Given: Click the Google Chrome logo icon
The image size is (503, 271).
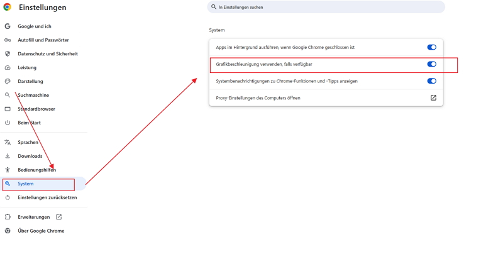Looking at the screenshot, I should point(8,8).
